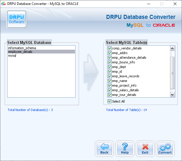Deselect the emp_id table checkbox

click(x=110, y=71)
